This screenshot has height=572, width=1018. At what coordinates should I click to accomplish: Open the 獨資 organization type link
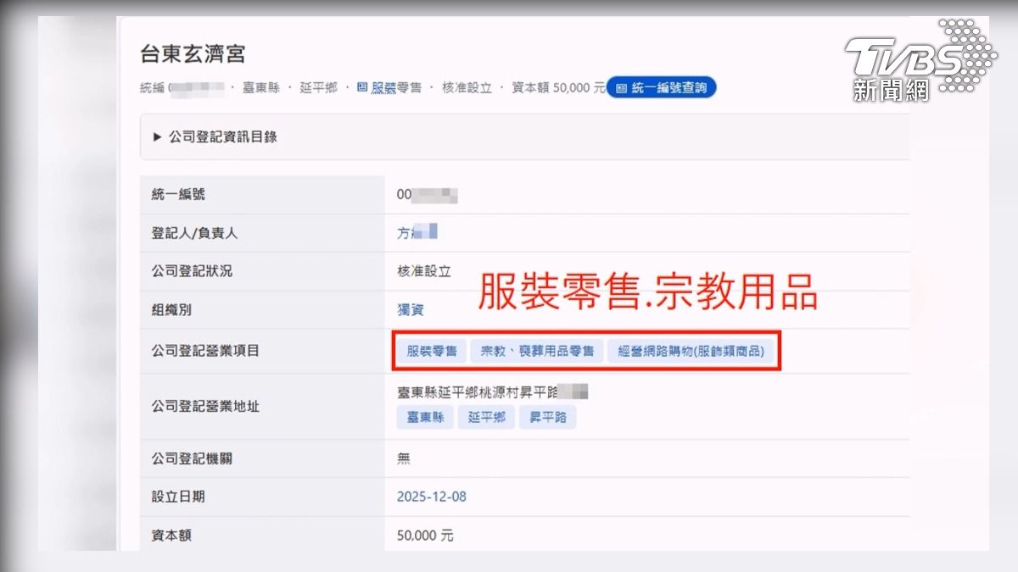[410, 310]
